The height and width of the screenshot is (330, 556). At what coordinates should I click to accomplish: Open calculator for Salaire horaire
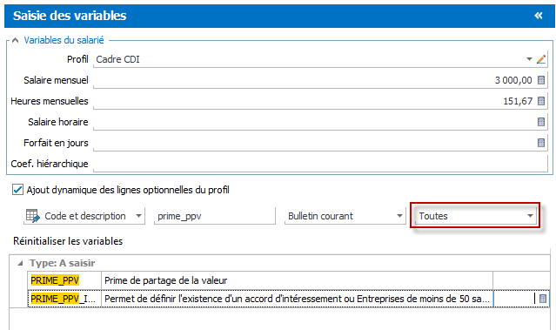(541, 122)
